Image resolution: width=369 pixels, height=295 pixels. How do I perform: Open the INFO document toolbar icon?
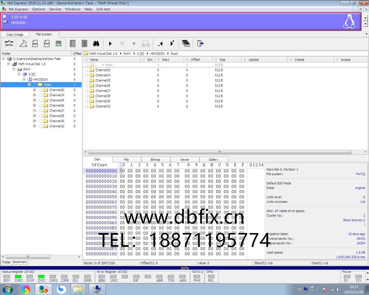point(35,44)
